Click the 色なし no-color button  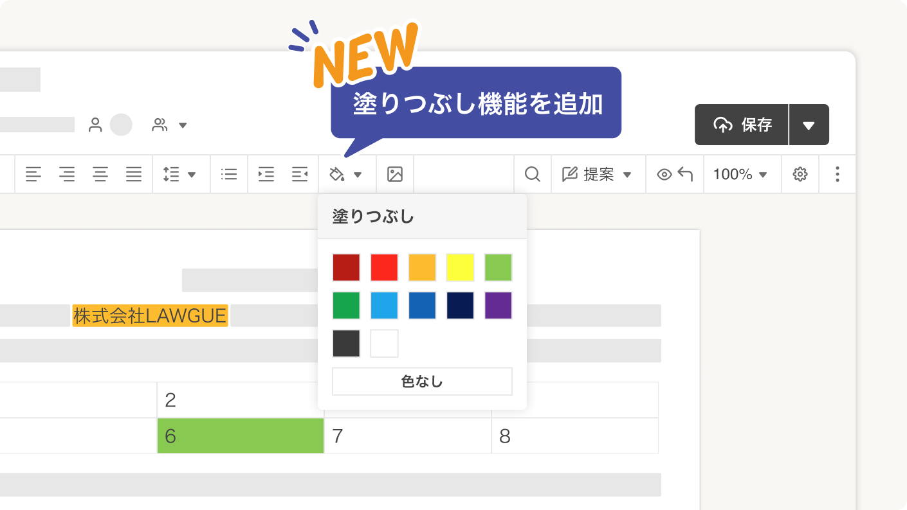point(422,381)
